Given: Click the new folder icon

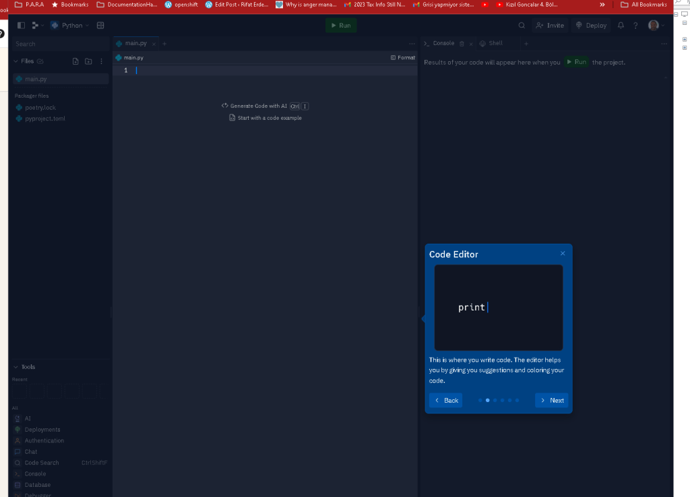Looking at the screenshot, I should tap(88, 61).
